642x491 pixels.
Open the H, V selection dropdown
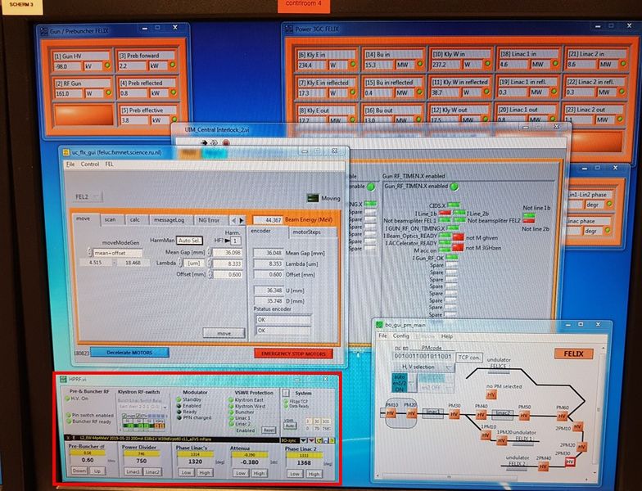point(423,367)
